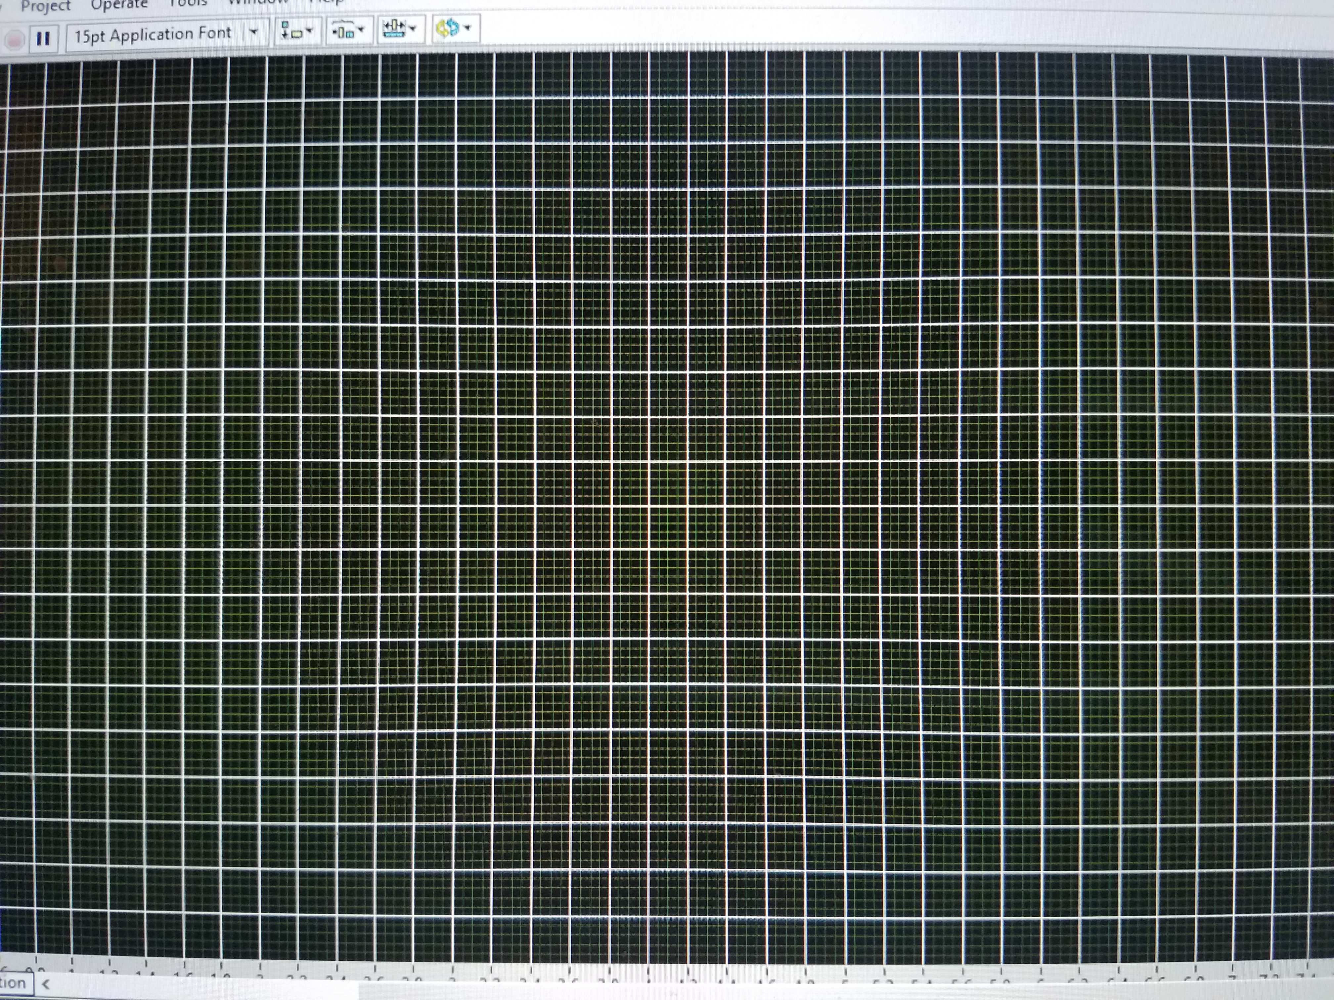Click the left scroll arrow at bottom
The image size is (1334, 1000).
point(46,985)
